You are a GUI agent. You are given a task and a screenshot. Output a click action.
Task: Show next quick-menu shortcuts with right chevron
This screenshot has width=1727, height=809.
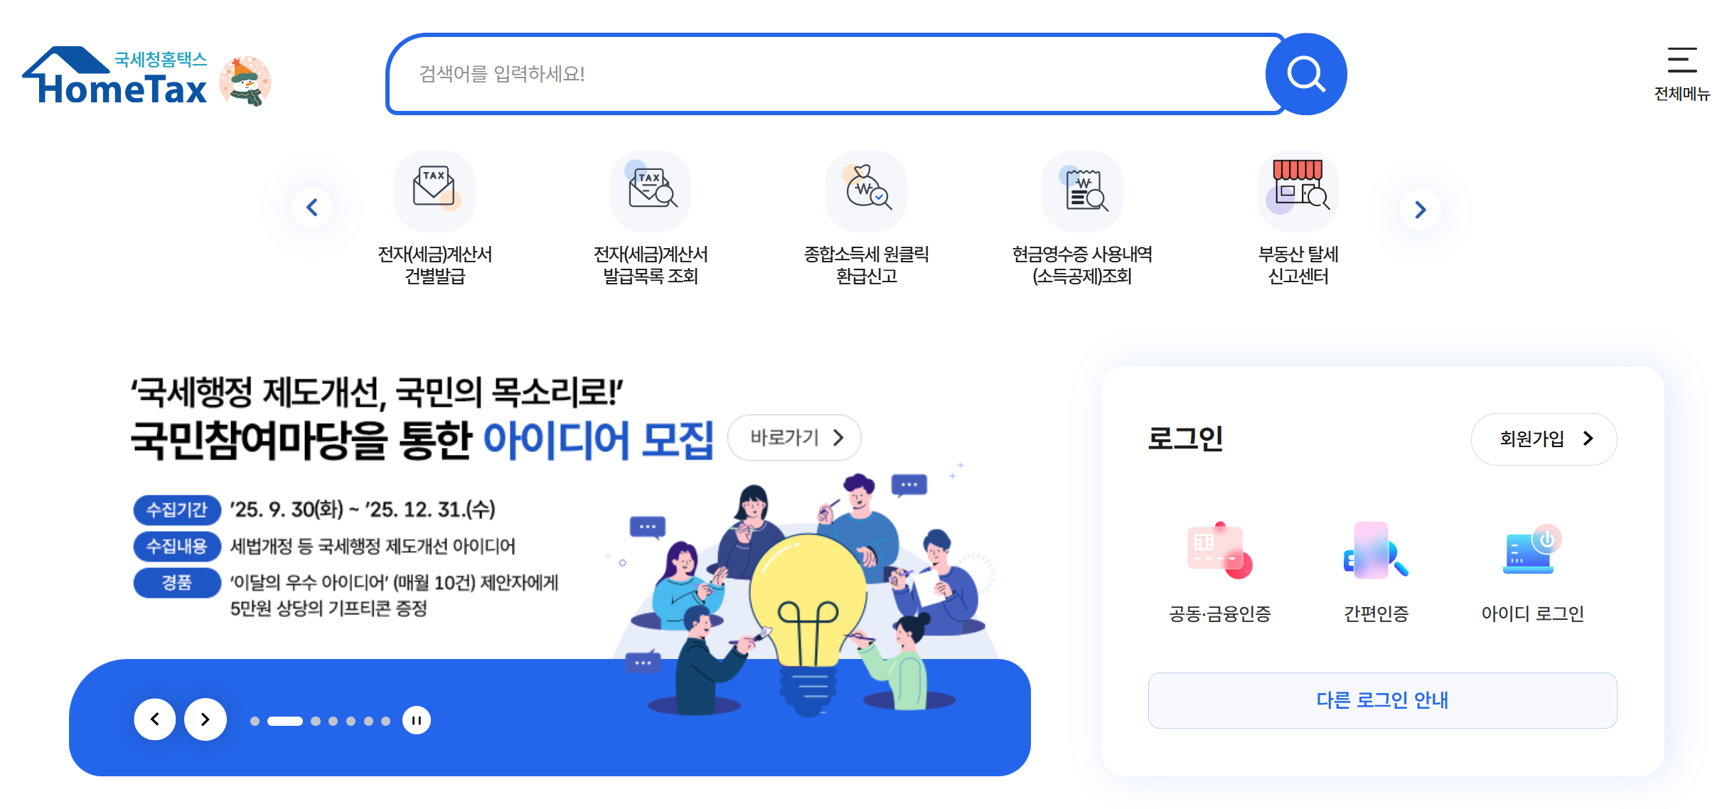(1420, 209)
